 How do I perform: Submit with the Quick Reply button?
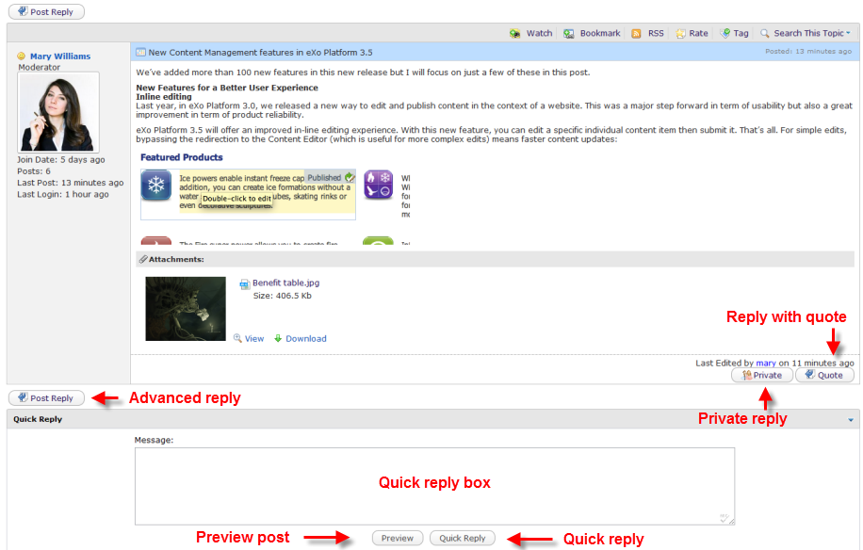coord(462,539)
